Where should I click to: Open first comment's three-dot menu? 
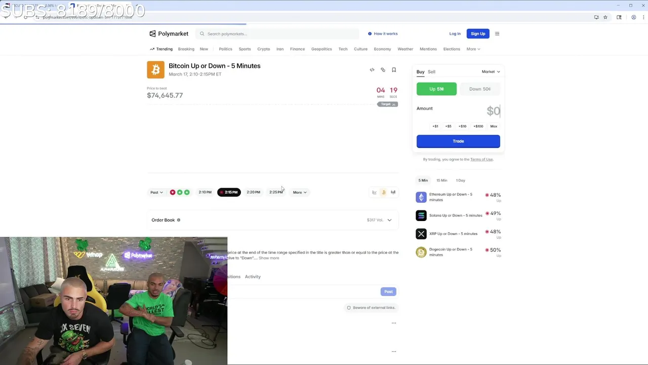pyautogui.click(x=394, y=323)
